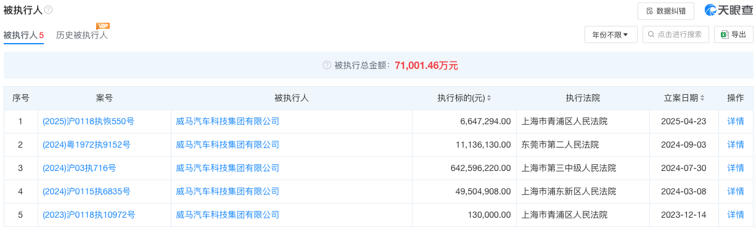
Task: Click the amount 642,596,220.00
Action: click(481, 168)
